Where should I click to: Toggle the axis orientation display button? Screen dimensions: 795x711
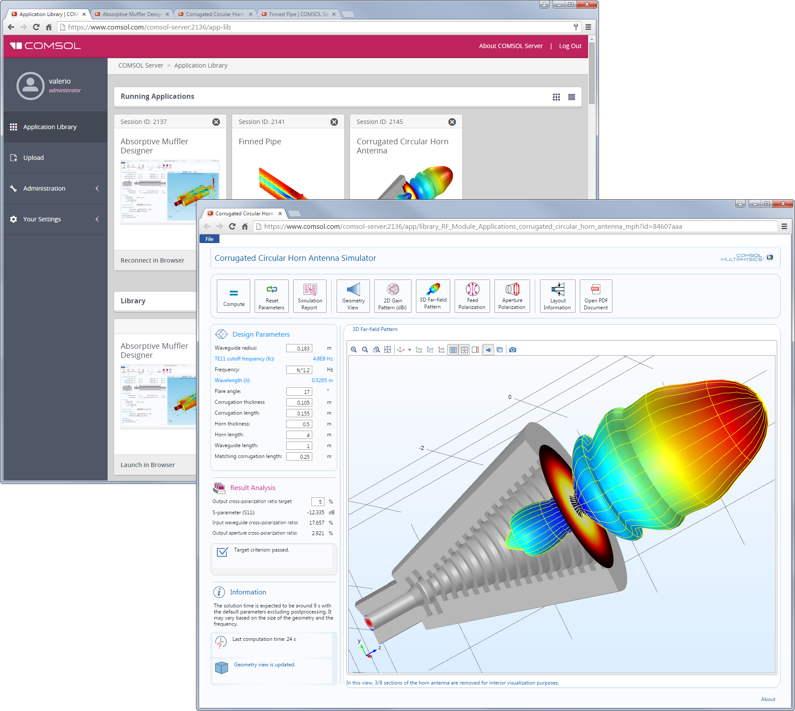tap(465, 350)
